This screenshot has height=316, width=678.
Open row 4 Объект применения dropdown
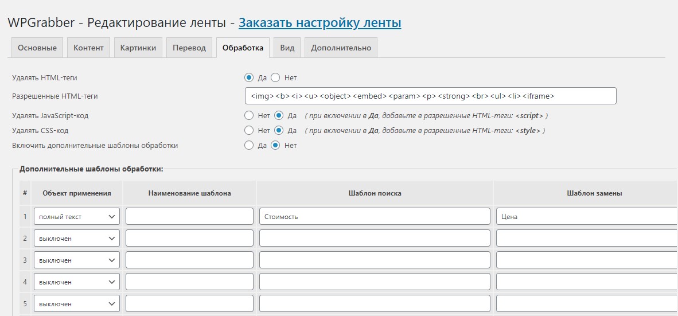click(x=77, y=282)
